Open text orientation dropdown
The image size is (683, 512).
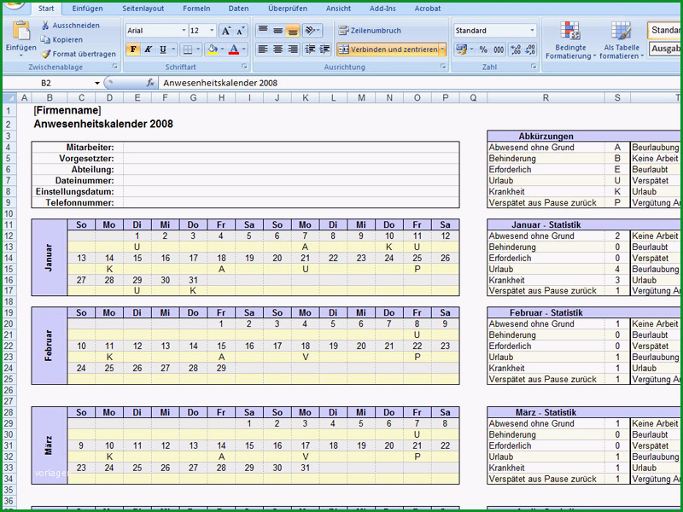pyautogui.click(x=312, y=30)
